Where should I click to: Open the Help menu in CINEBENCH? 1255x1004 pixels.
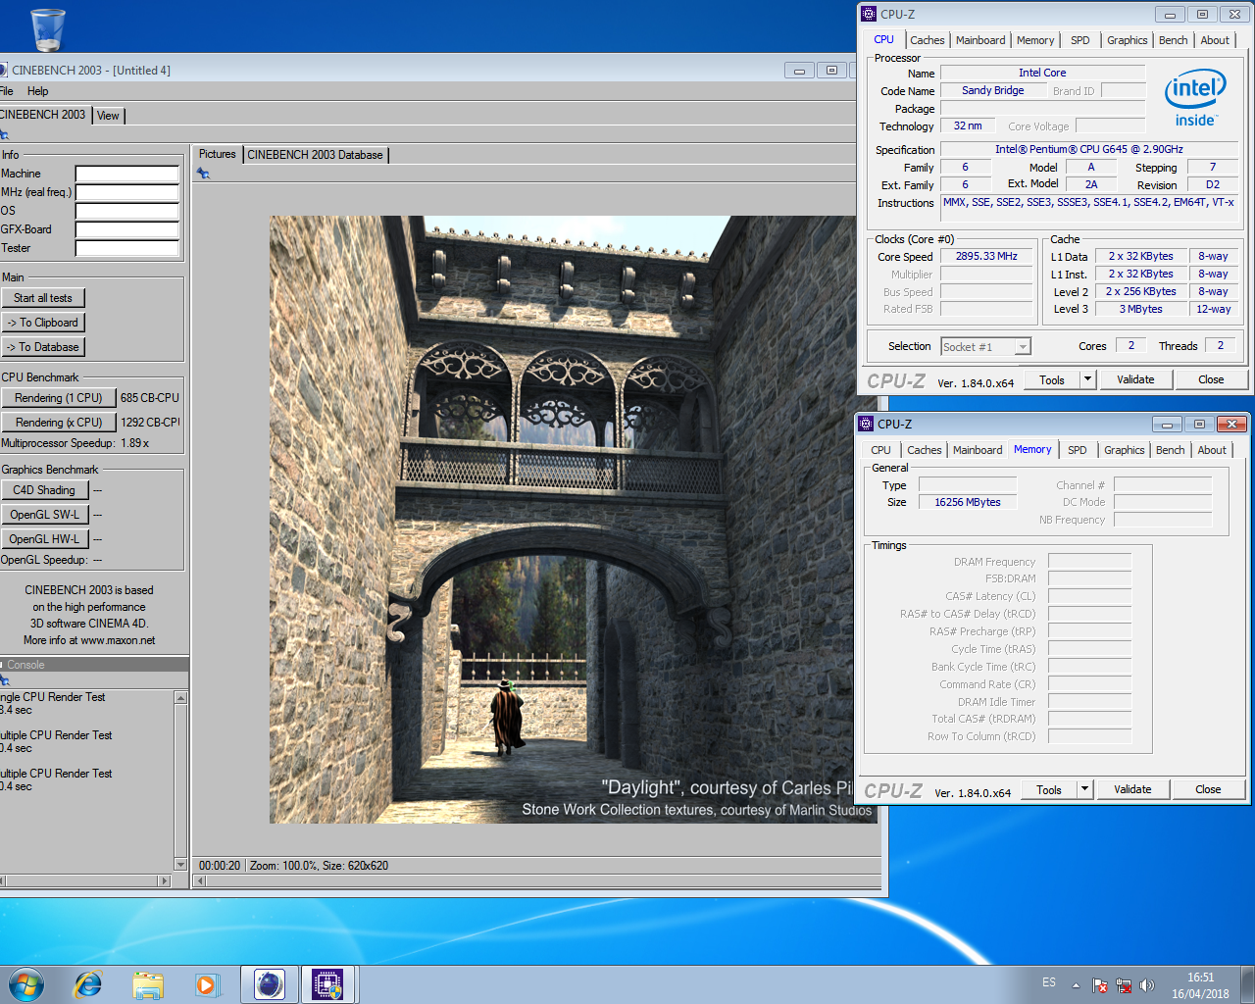pyautogui.click(x=38, y=91)
